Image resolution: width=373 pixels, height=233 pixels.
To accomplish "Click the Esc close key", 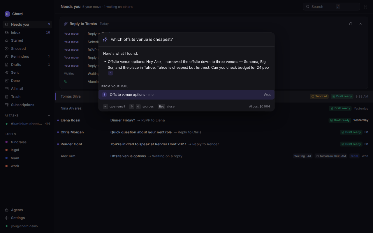I will [x=161, y=107].
